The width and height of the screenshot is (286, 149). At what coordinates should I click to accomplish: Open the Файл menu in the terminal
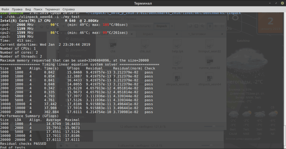(x=5, y=9)
